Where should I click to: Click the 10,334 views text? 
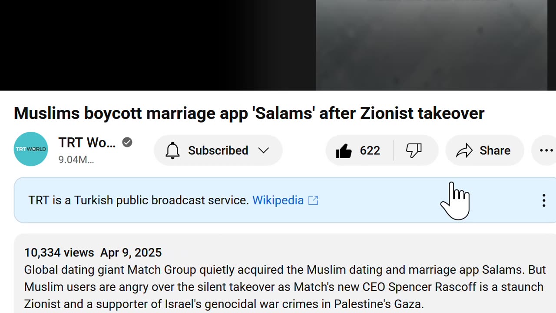pos(59,253)
